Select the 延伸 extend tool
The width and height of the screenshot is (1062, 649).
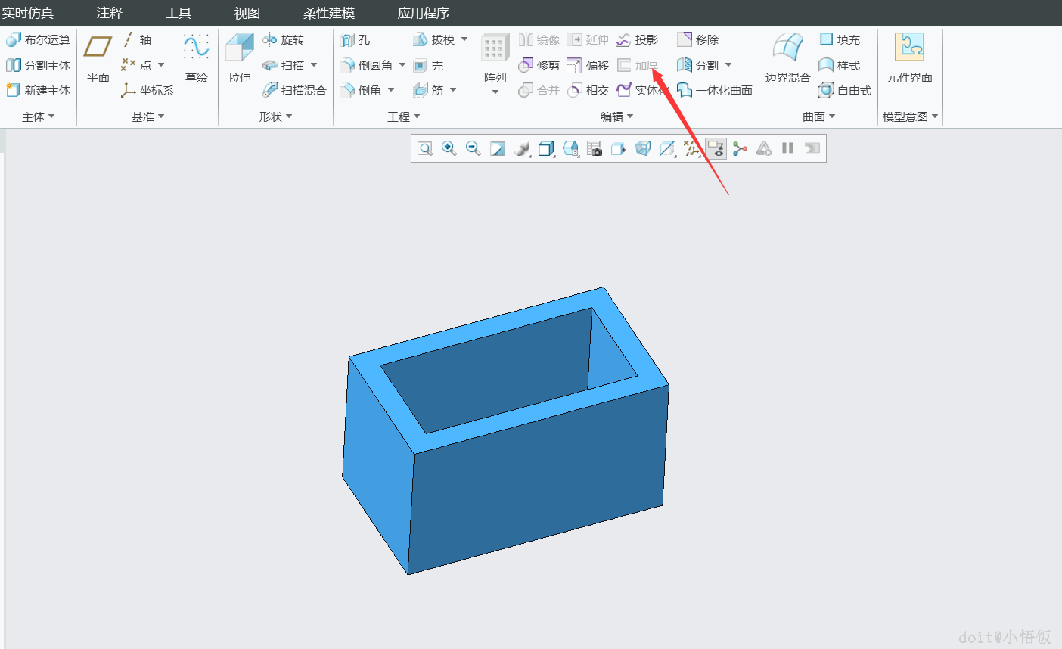pos(588,39)
